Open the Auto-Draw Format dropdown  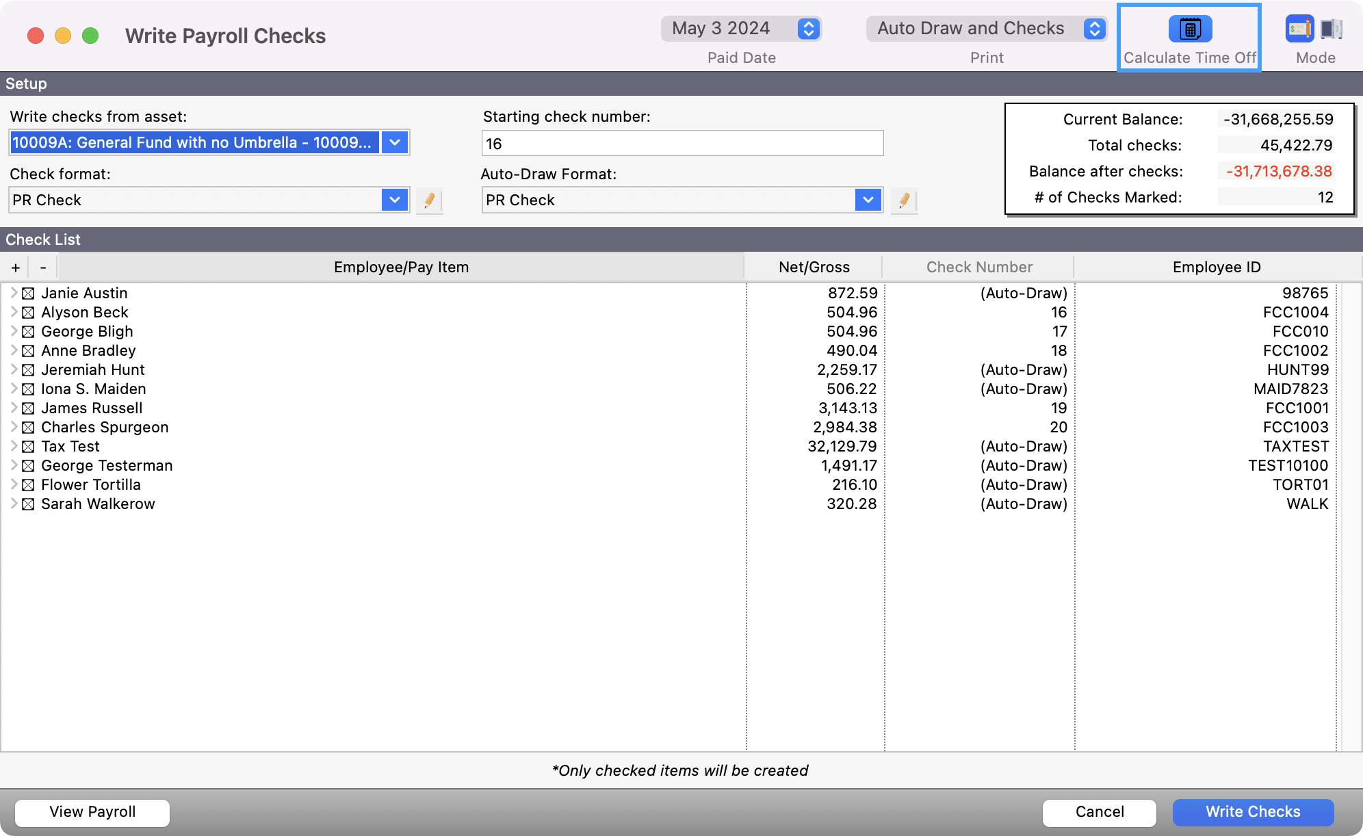coord(868,200)
